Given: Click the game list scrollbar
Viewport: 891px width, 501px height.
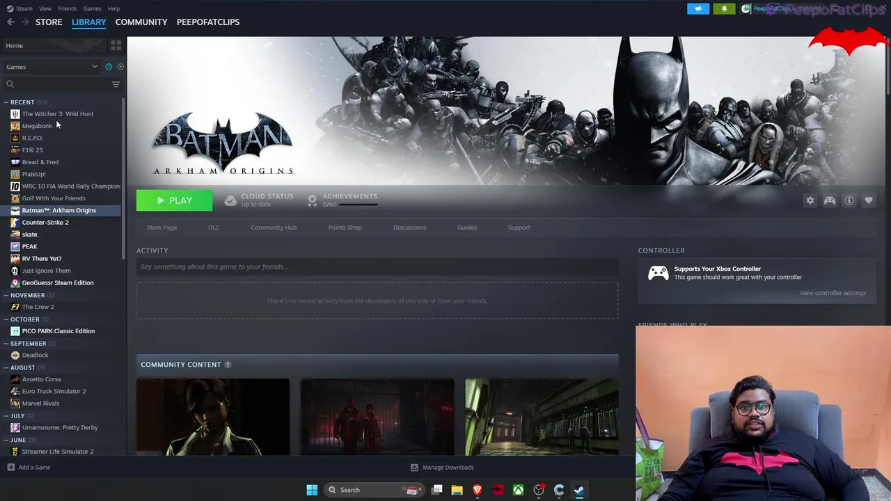Looking at the screenshot, I should coord(124,179).
